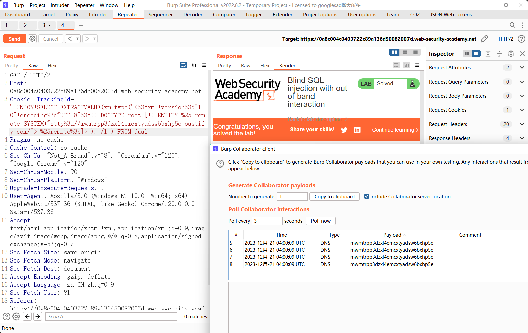Click the orange Send button
The height and width of the screenshot is (333, 528).
click(14, 39)
